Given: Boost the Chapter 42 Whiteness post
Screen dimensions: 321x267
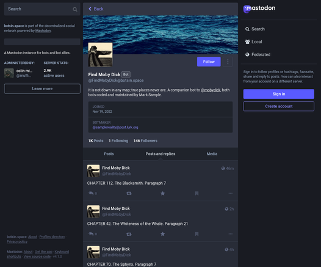Looking at the screenshot, I should 129,234.
